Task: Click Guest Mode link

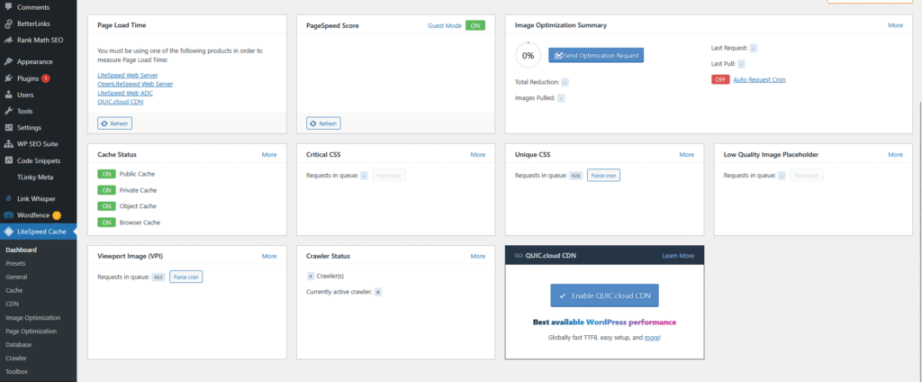Action: pos(445,26)
